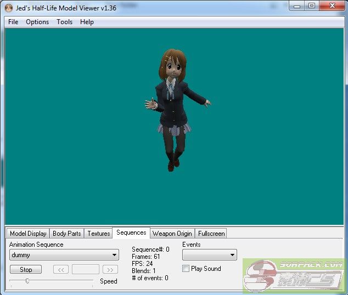The image size is (348, 295).
Task: Select the Textures tab
Action: tap(99, 234)
